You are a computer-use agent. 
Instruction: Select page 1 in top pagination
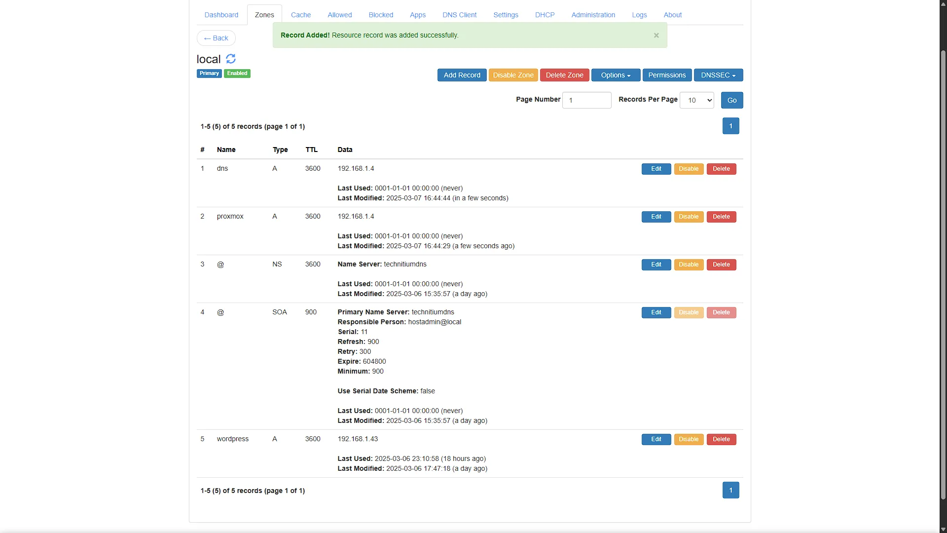pyautogui.click(x=731, y=126)
